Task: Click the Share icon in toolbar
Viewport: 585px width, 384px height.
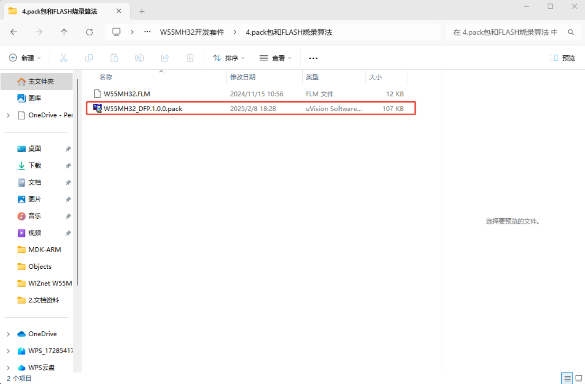Action: pos(165,58)
